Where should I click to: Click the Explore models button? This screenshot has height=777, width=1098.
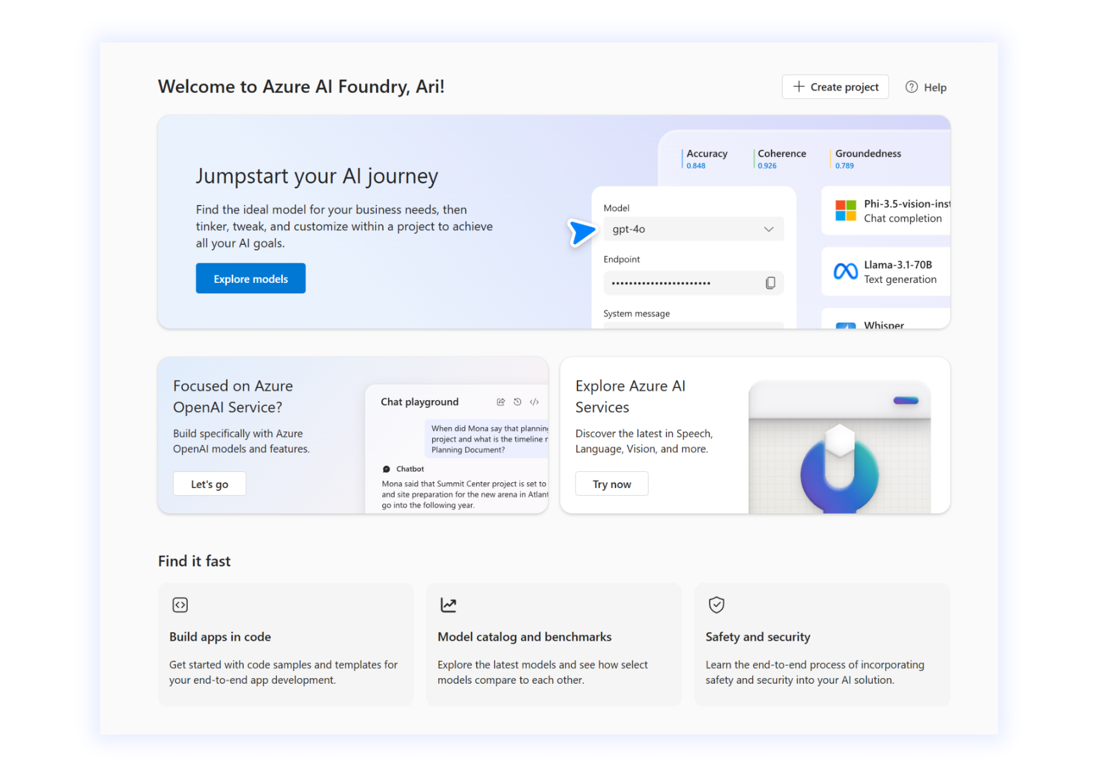point(250,278)
